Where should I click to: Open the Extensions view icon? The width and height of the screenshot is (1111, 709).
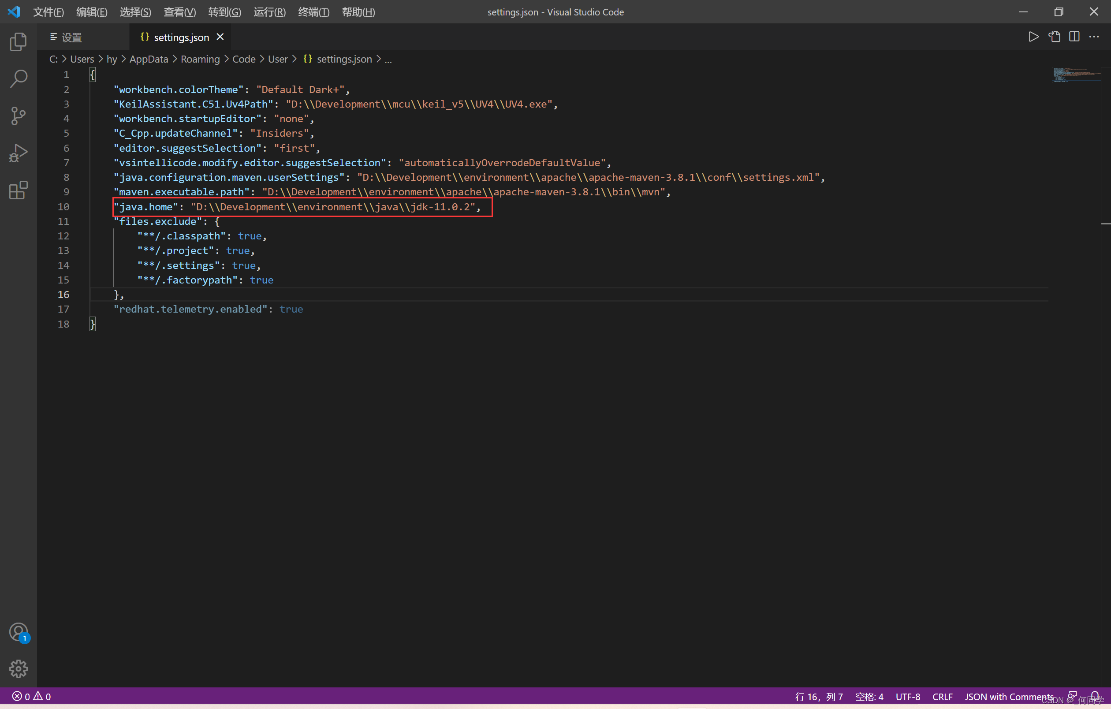pyautogui.click(x=18, y=190)
